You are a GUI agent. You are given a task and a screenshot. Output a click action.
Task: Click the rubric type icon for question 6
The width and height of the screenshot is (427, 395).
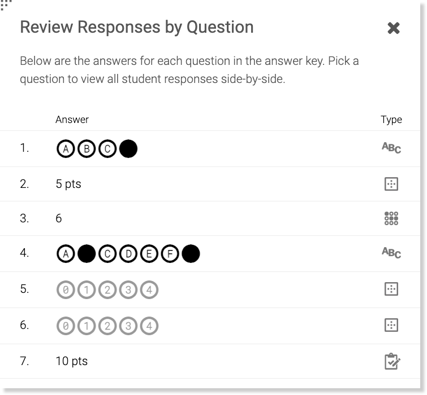[x=391, y=325]
